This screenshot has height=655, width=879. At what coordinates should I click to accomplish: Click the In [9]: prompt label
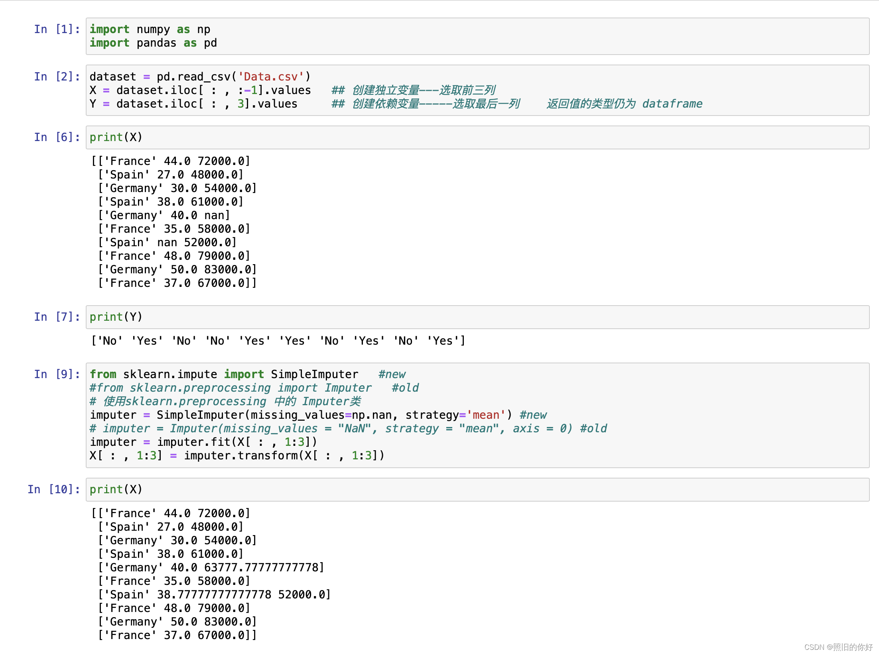coord(57,375)
